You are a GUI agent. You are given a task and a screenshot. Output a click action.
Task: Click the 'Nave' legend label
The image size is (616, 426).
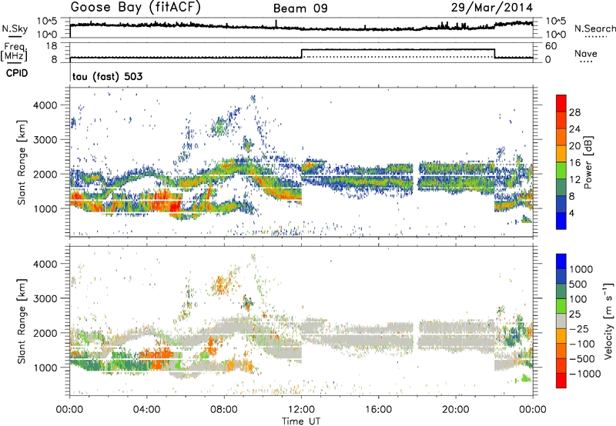tap(586, 53)
